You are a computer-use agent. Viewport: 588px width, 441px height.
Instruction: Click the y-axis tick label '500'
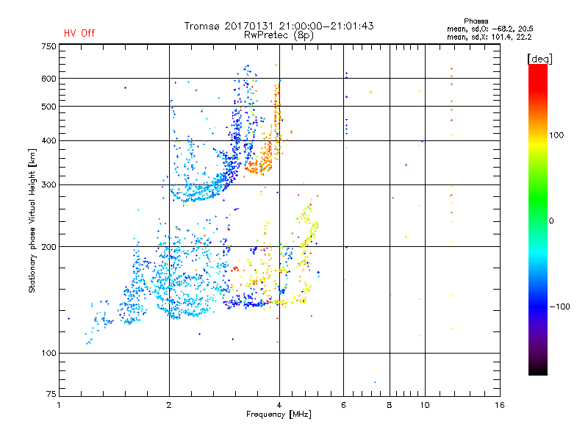pos(49,107)
